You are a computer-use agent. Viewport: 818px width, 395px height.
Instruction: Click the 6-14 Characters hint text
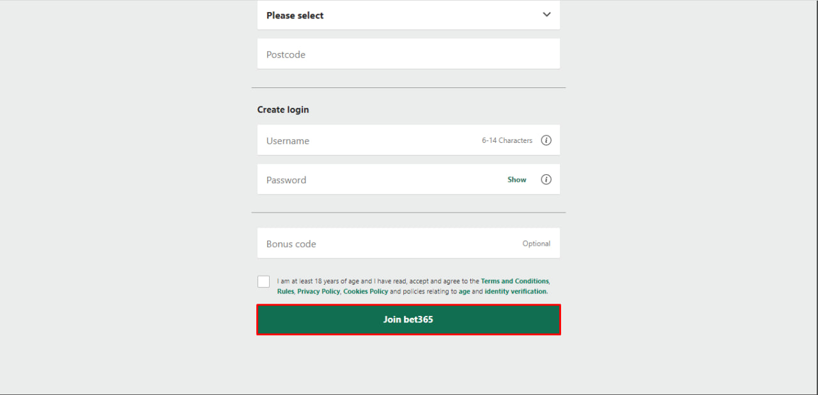[x=507, y=140]
